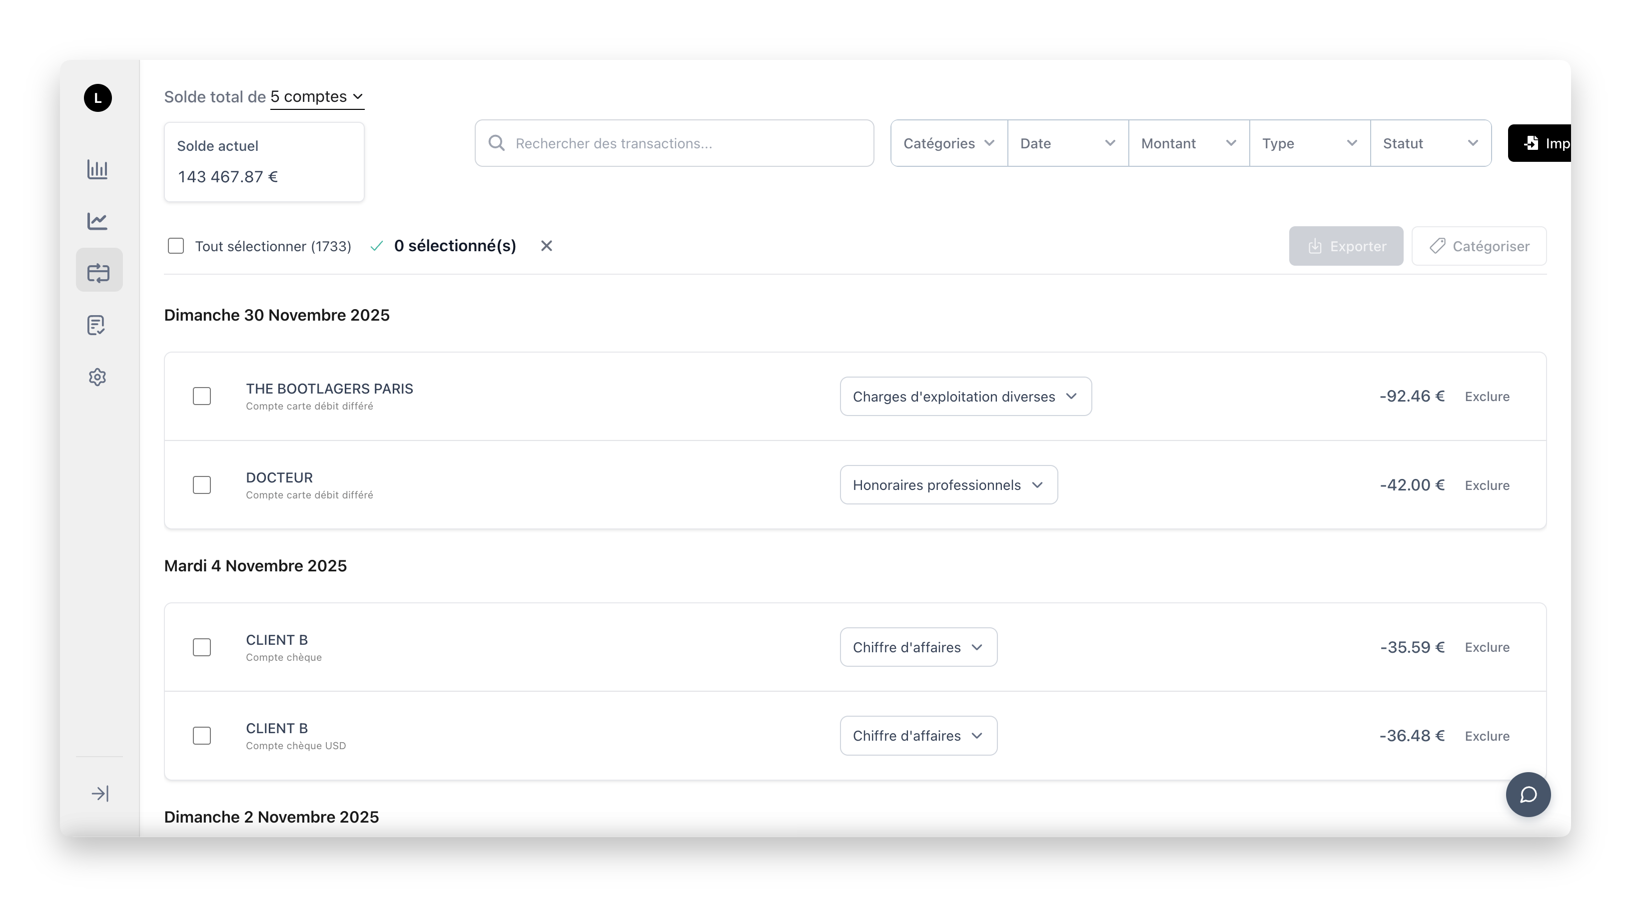Open the Honoraires professionnels category dropdown

click(x=948, y=484)
